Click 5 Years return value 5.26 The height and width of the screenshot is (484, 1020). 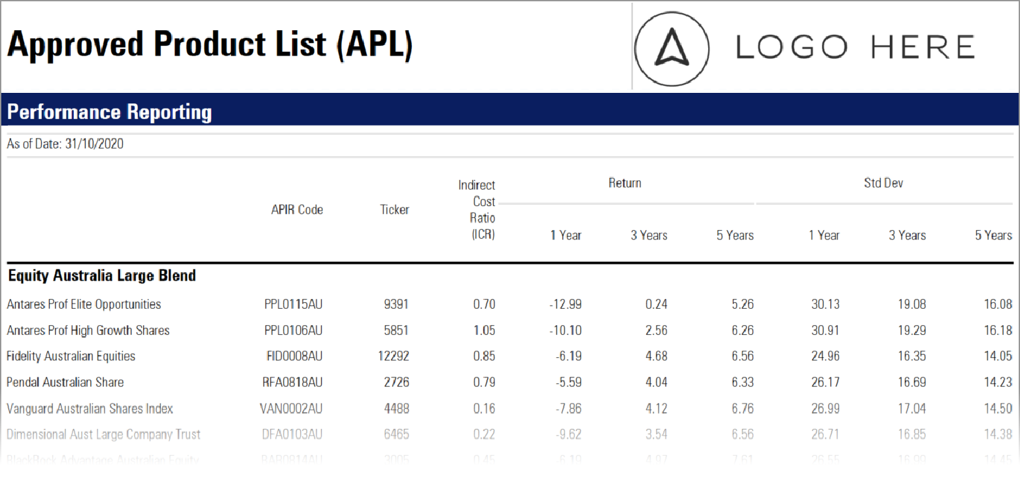743,304
